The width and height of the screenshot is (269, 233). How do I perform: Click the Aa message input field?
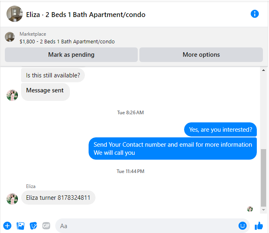pos(148,226)
